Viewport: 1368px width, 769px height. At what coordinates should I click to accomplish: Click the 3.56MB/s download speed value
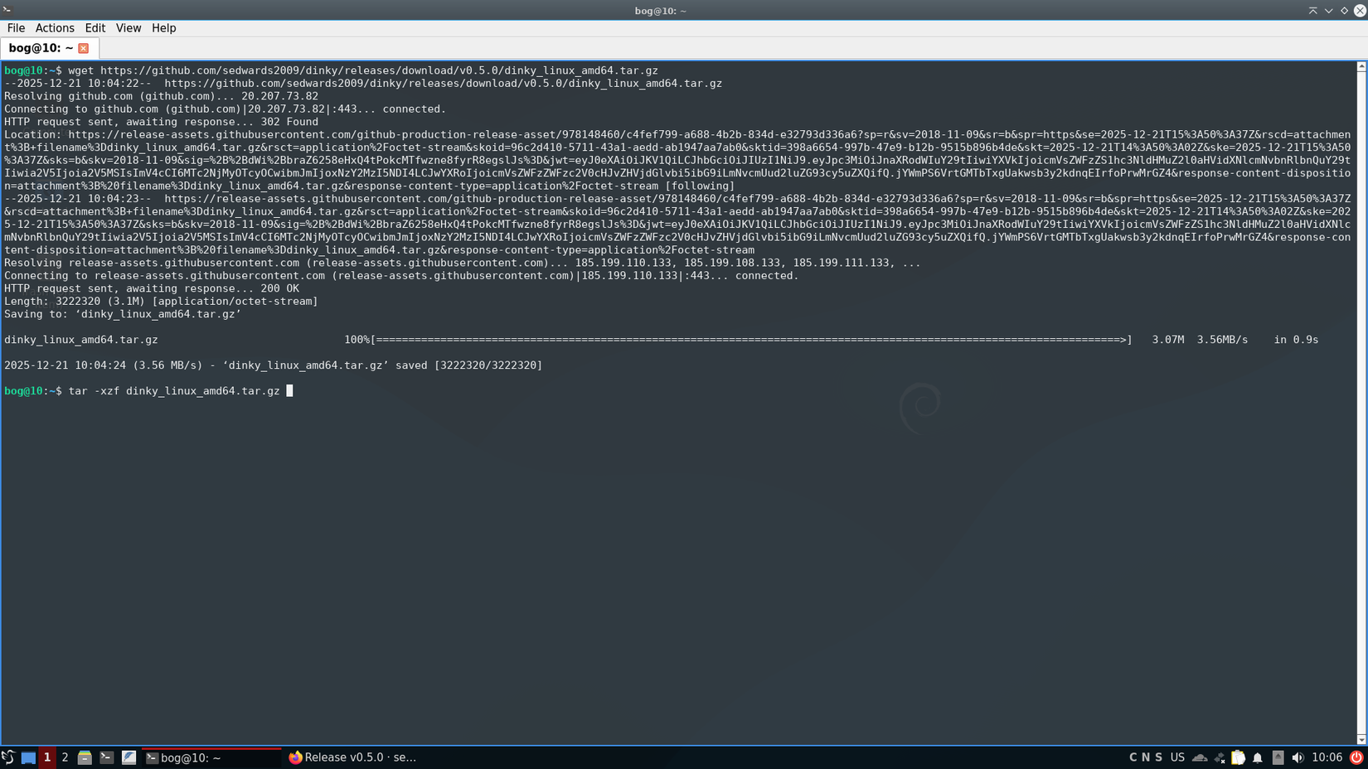[x=1222, y=340]
